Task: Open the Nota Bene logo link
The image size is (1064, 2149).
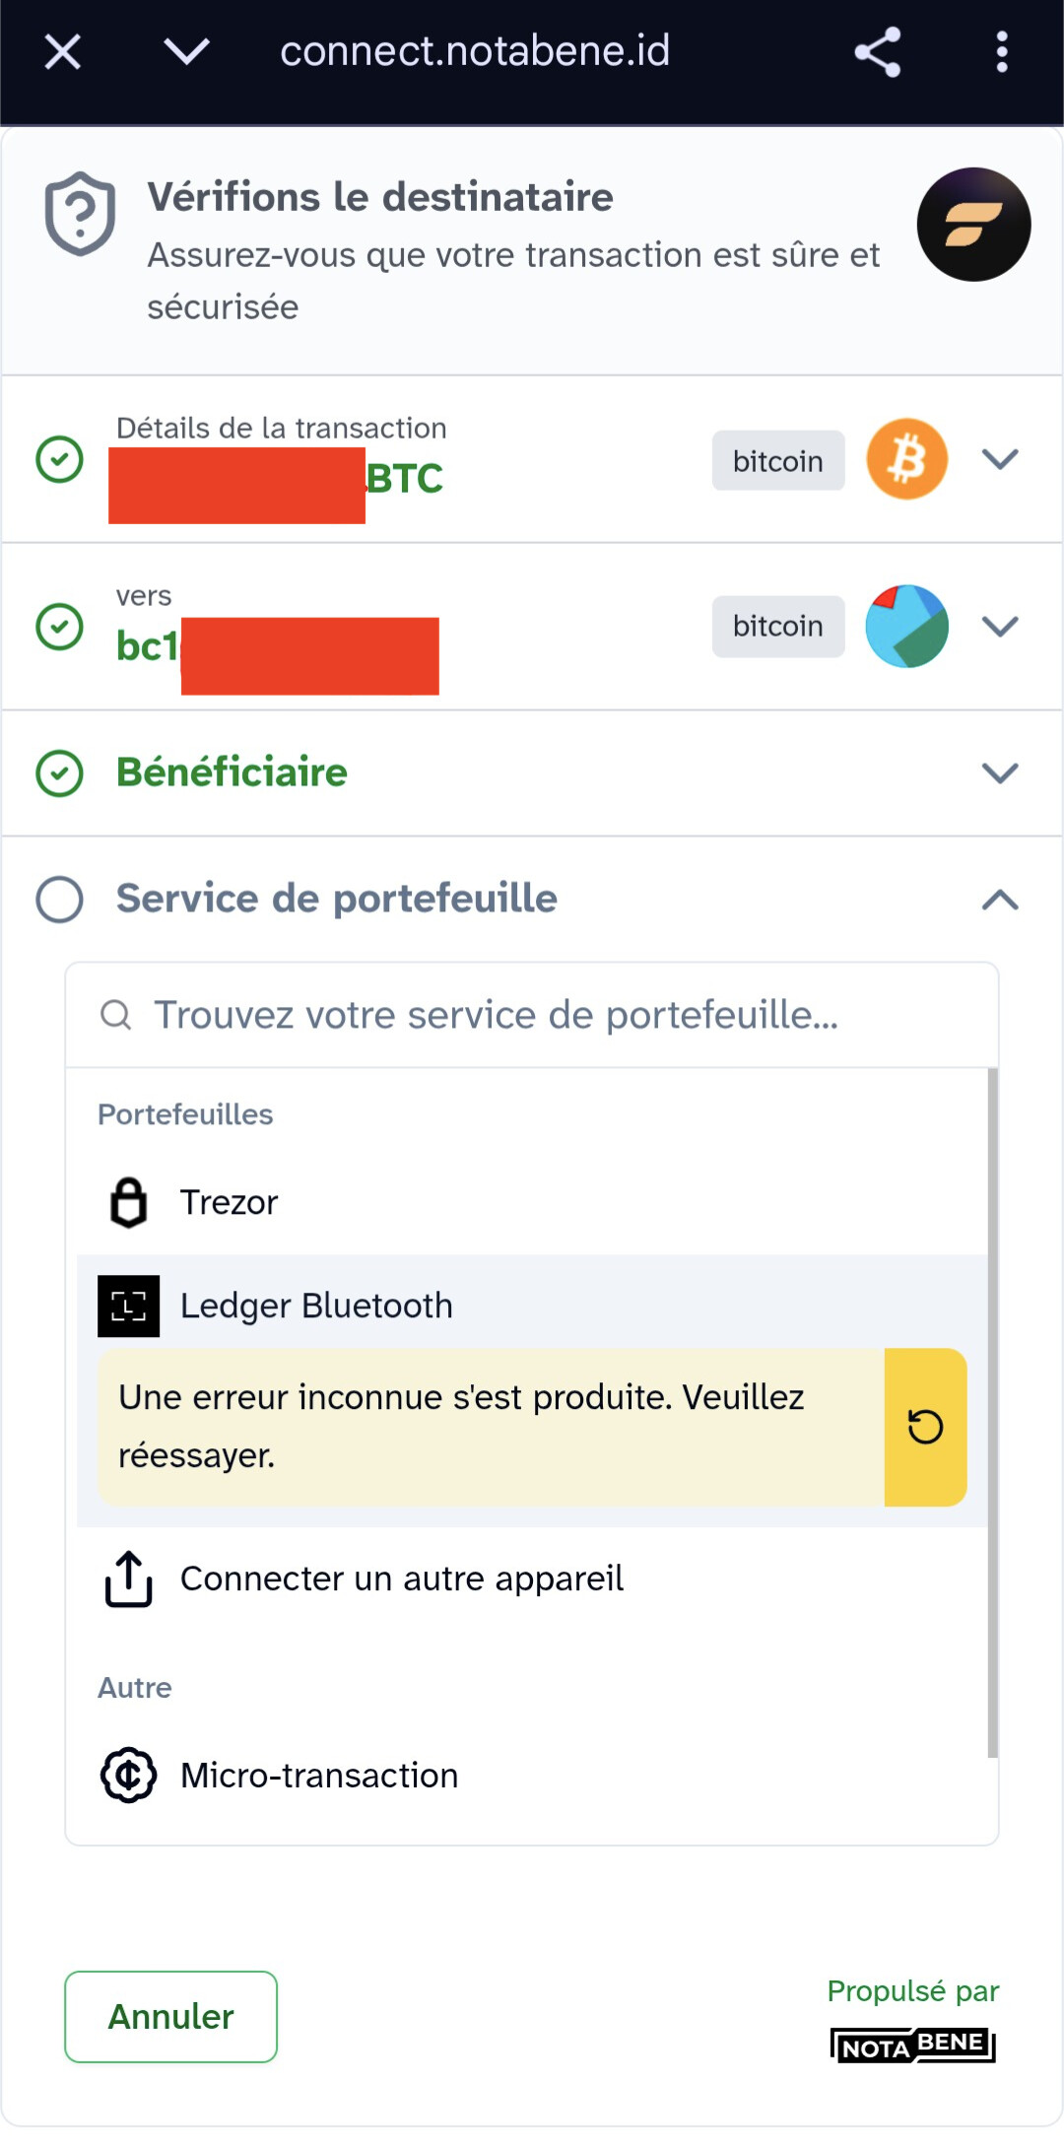Action: pos(912,2046)
